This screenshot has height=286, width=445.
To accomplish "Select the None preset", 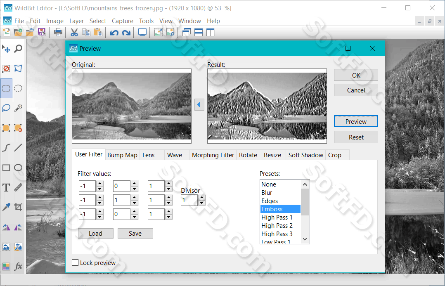I will (x=280, y=184).
